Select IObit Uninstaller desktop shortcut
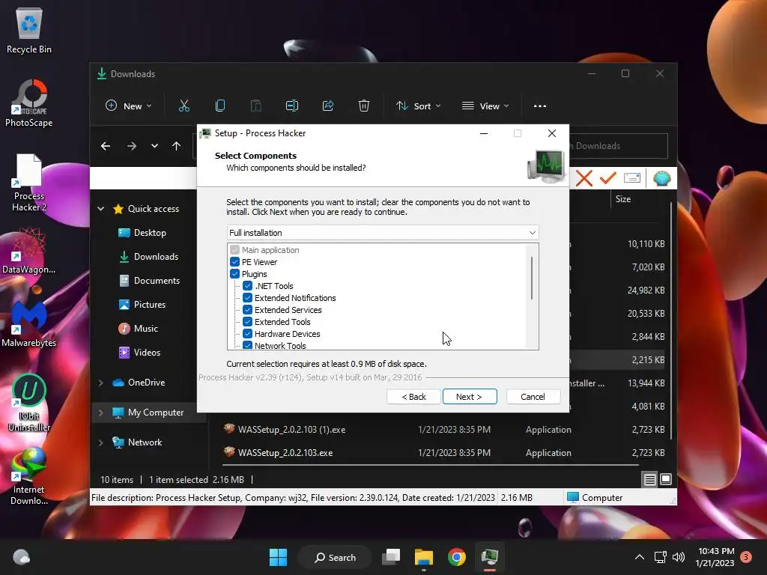This screenshot has height=575, width=767. 29,403
